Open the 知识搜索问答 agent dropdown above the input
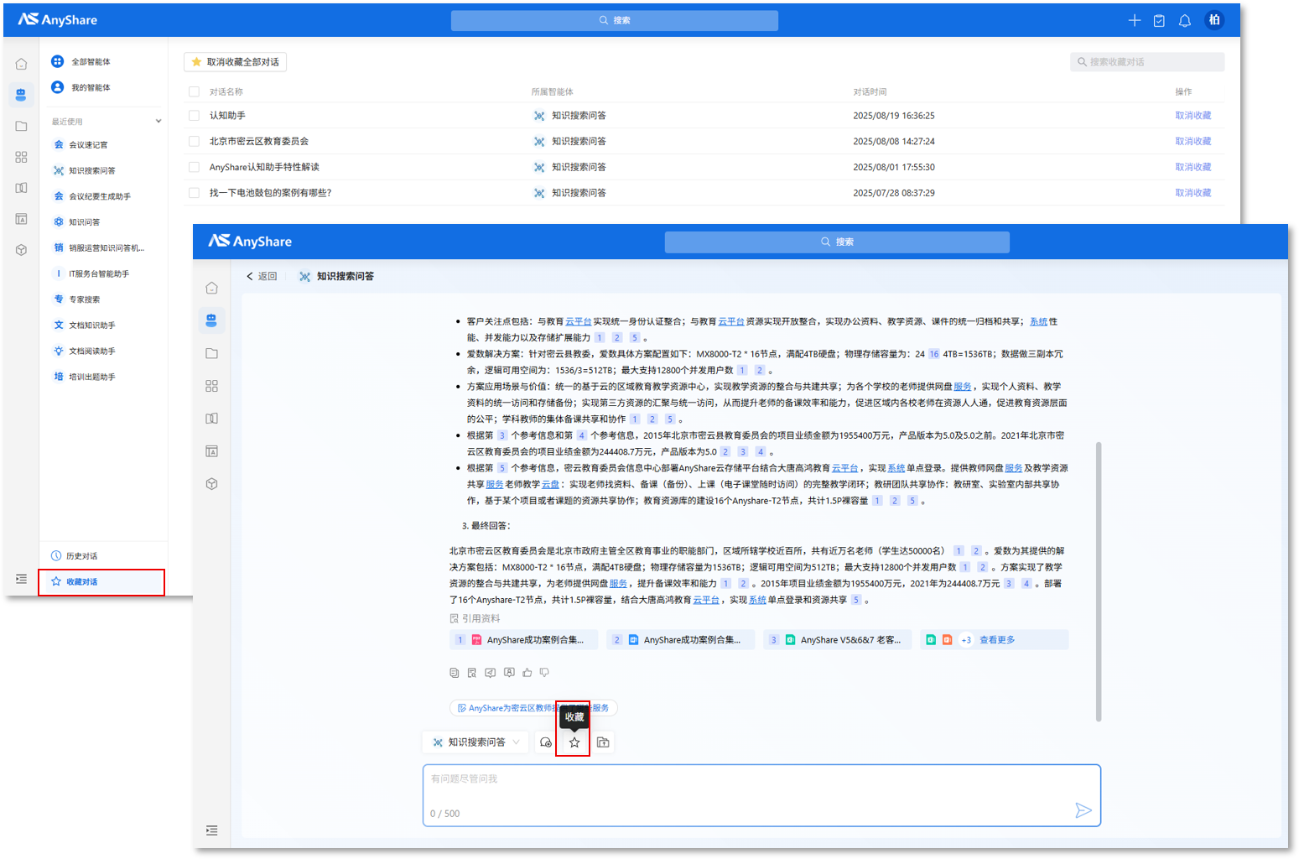1299x859 pixels. [x=476, y=742]
